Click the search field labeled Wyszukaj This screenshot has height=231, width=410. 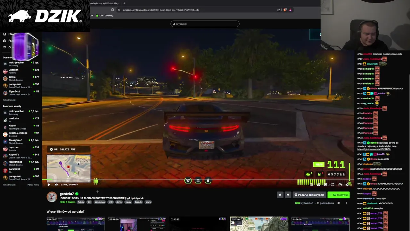pyautogui.click(x=205, y=24)
